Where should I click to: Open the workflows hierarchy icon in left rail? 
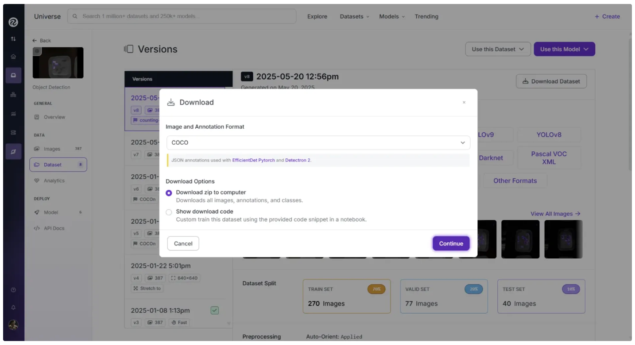click(x=13, y=95)
